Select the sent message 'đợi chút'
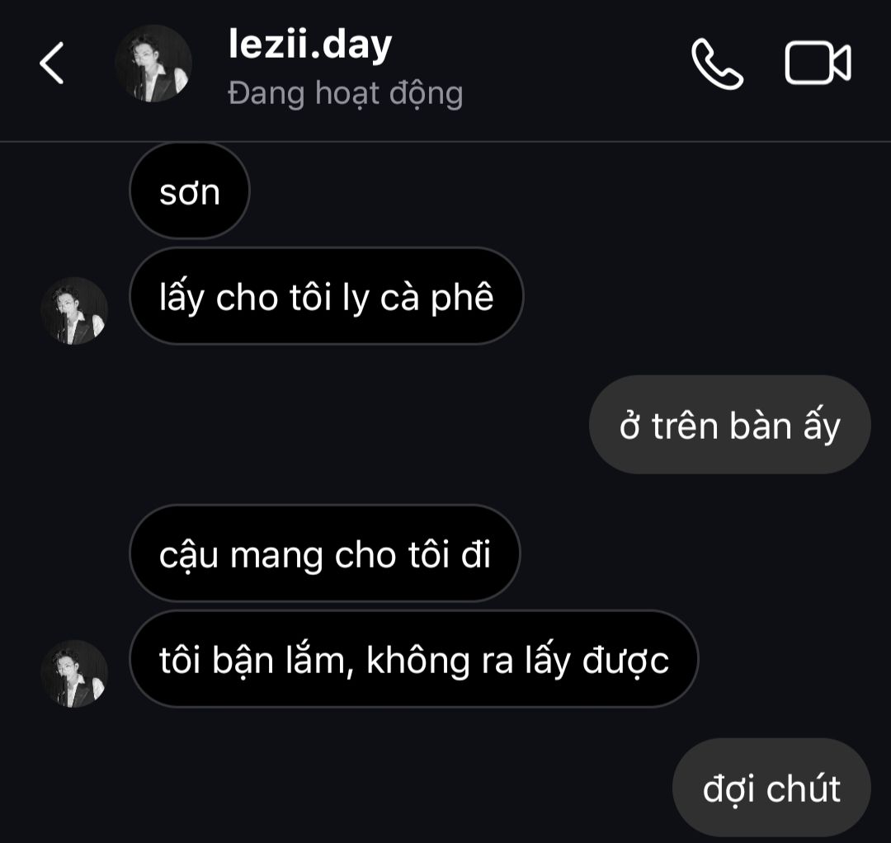 pyautogui.click(x=771, y=788)
